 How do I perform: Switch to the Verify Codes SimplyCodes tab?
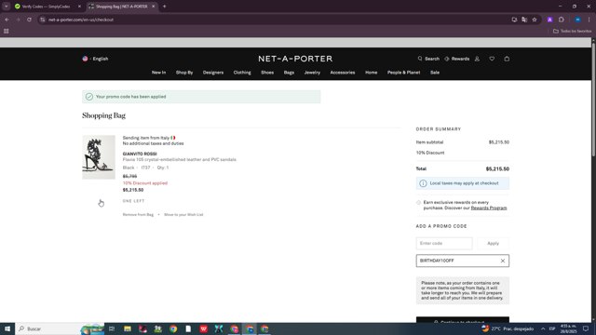(x=47, y=7)
